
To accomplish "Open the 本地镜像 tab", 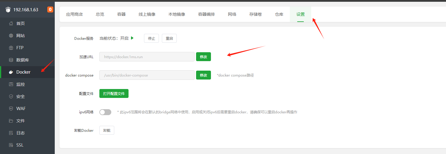I will 177,14.
